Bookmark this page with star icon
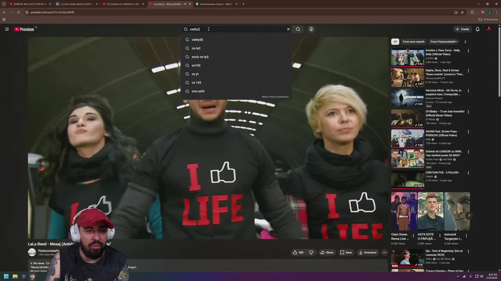The image size is (501, 281). pos(462,12)
